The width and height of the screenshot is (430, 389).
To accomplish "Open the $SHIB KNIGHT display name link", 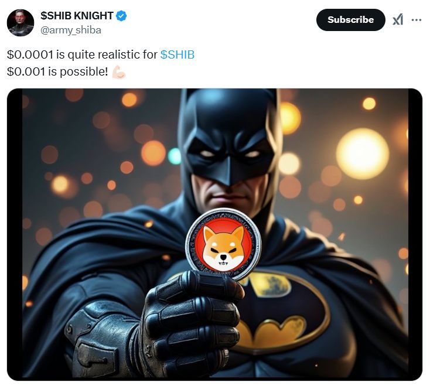I will [77, 16].
